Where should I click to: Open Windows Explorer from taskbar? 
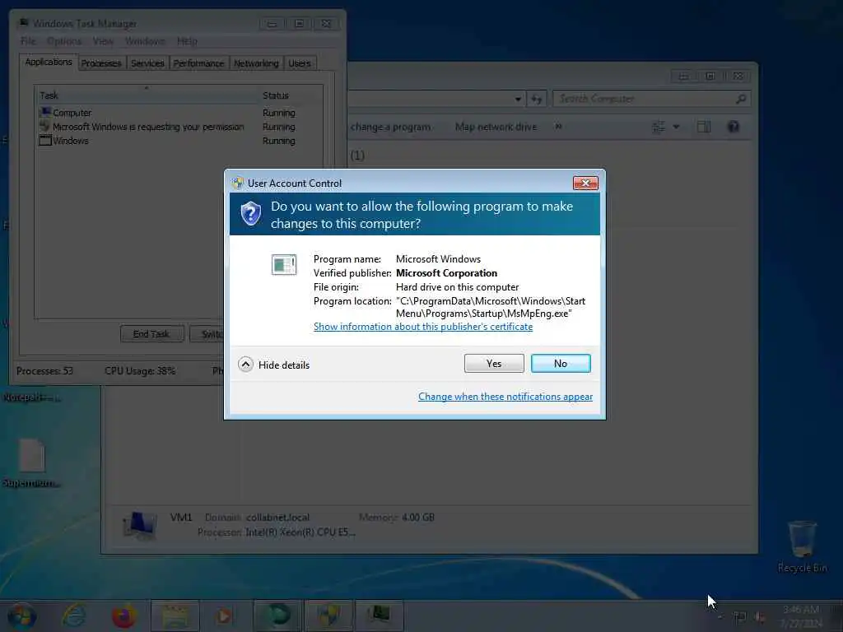pos(175,616)
